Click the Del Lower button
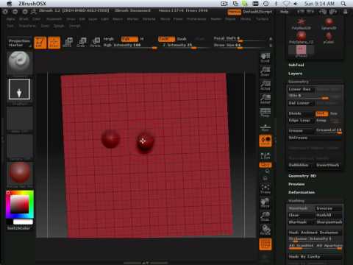This screenshot has height=265, width=353. [301, 103]
